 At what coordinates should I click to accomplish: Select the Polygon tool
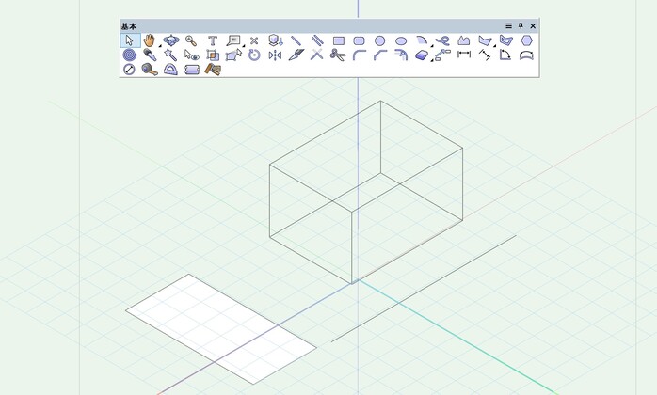coord(485,40)
